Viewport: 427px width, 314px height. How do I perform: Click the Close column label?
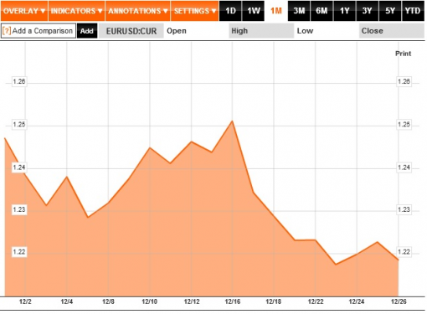tap(372, 31)
